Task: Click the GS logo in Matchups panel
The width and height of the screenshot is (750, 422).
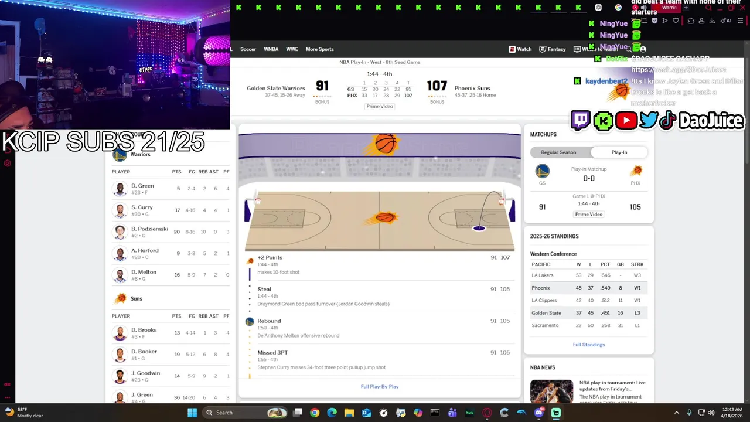Action: point(542,171)
